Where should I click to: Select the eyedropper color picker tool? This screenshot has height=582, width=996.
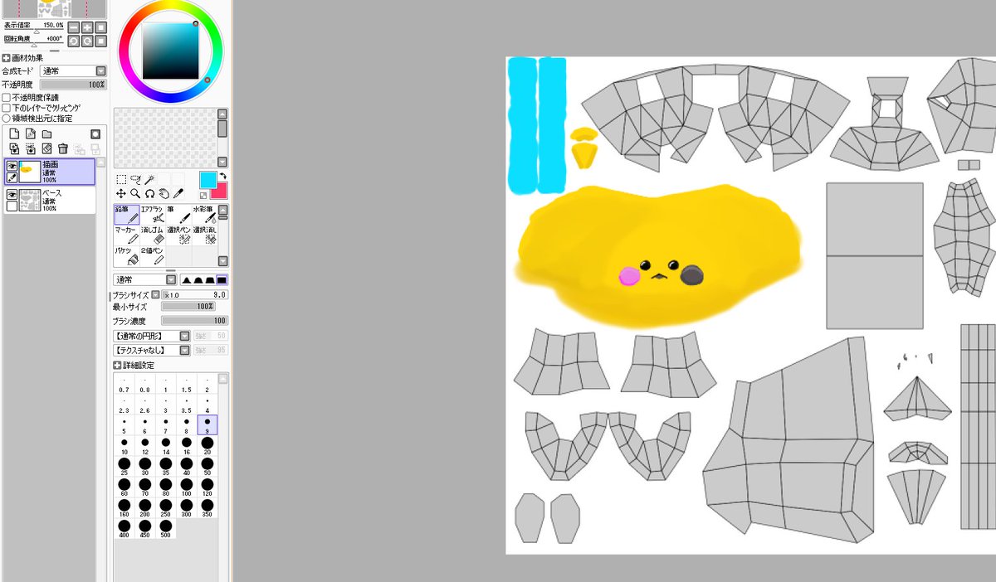click(178, 192)
